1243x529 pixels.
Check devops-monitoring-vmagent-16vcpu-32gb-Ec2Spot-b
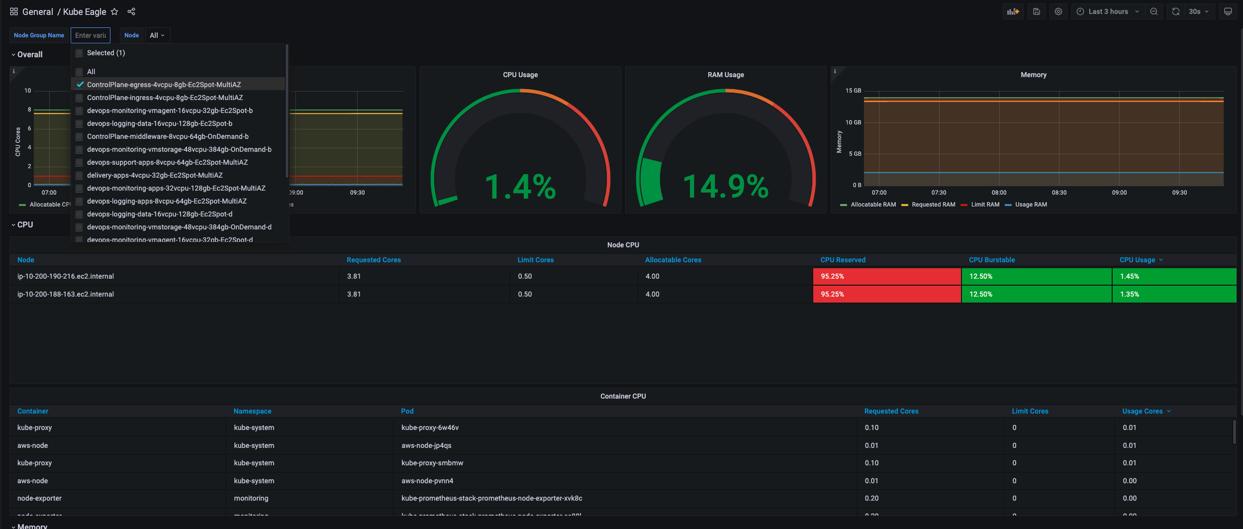(x=79, y=110)
